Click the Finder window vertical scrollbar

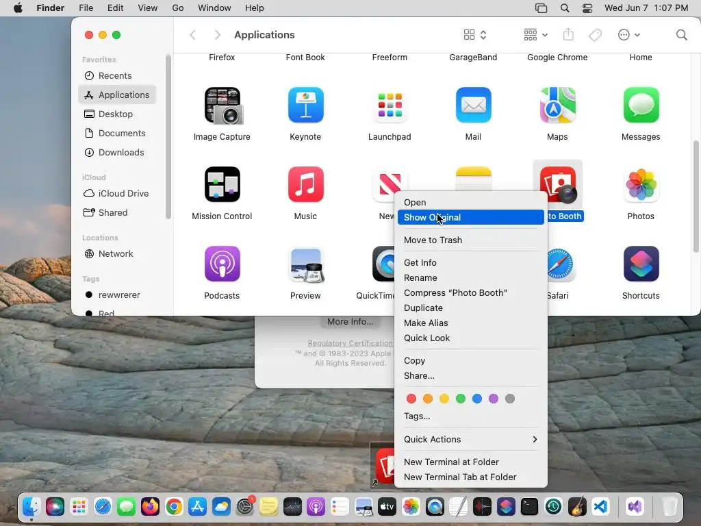696,197
